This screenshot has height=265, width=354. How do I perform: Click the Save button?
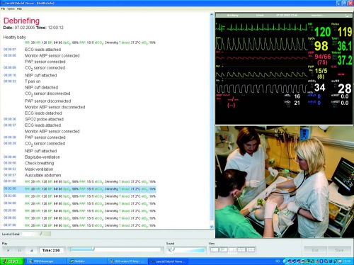[x=339, y=250]
